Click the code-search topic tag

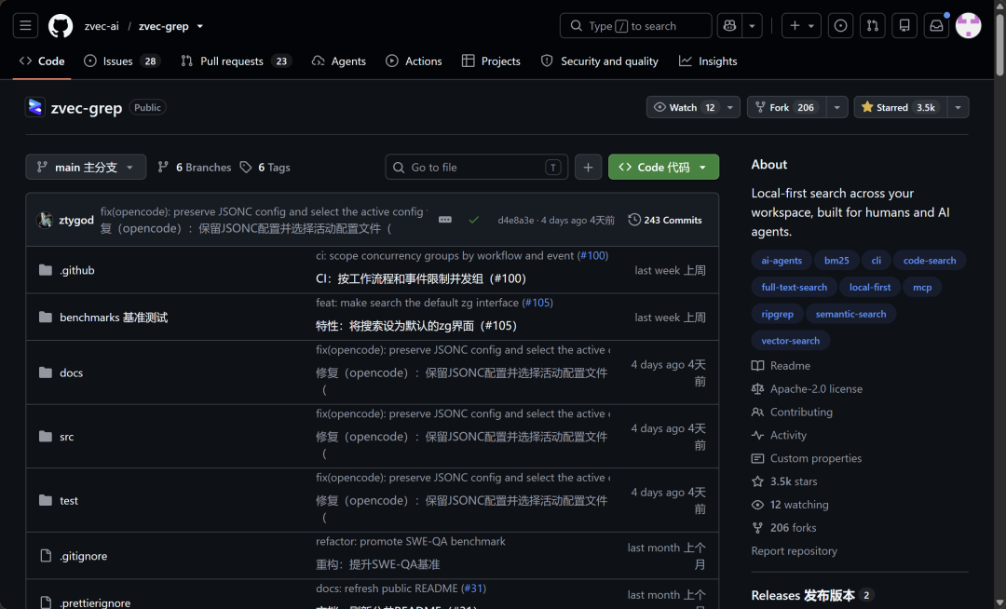pos(930,260)
